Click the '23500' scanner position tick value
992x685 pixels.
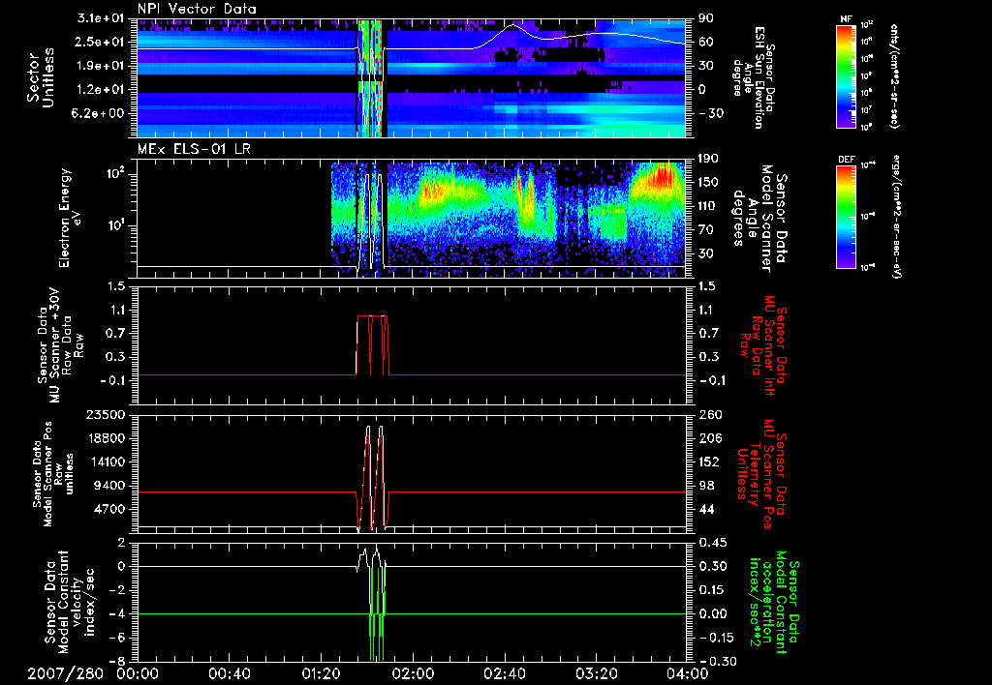coord(105,414)
